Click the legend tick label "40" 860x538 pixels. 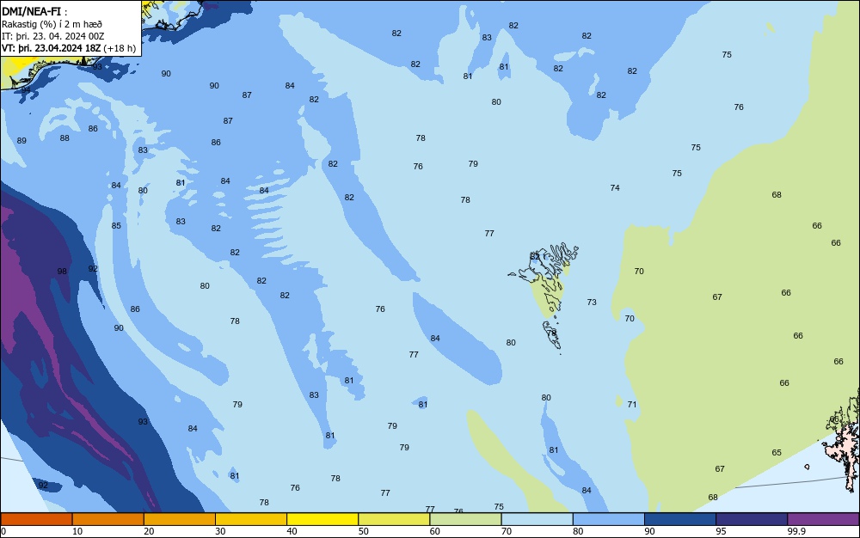click(292, 531)
